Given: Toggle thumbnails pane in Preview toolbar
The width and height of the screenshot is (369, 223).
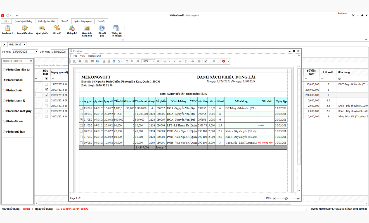Looking at the screenshot, I should pos(75,61).
